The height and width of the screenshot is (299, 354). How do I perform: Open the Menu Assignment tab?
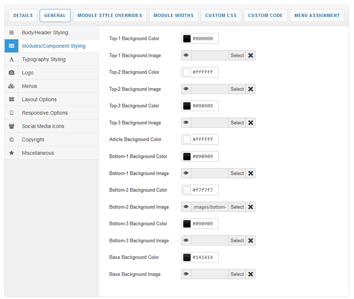(317, 16)
